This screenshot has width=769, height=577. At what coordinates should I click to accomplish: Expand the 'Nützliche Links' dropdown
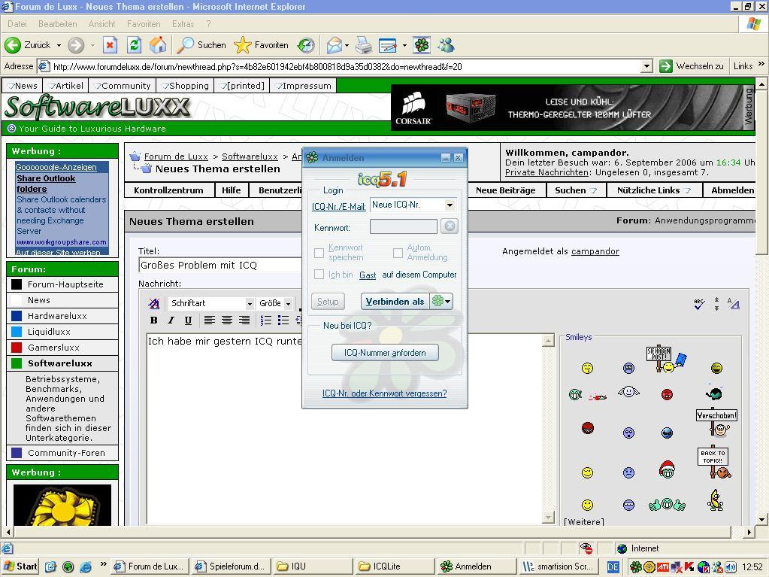(687, 190)
